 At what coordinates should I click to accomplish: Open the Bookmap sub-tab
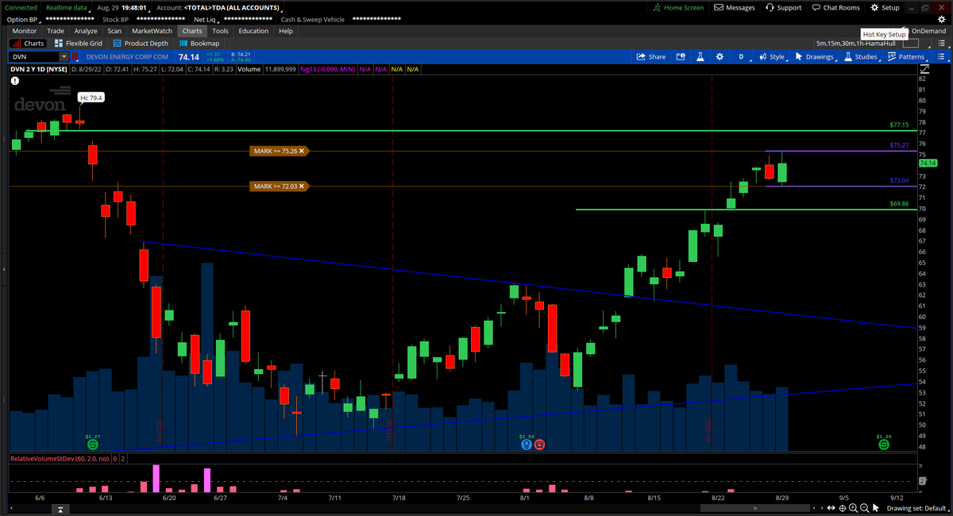[x=199, y=43]
